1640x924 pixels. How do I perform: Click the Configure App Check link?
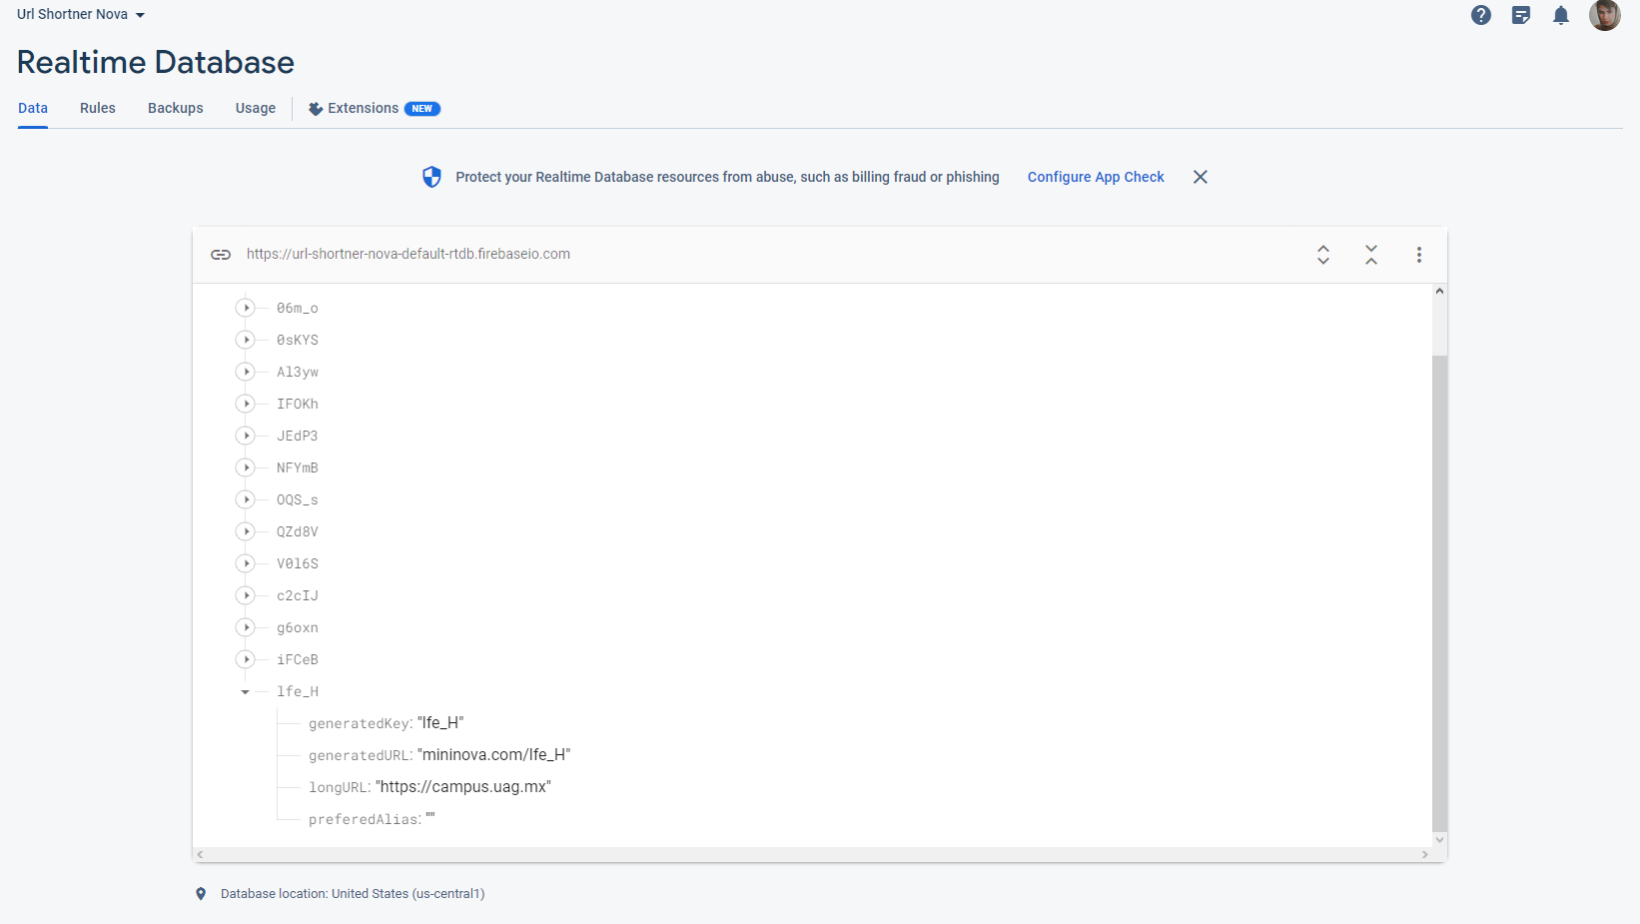tap(1095, 177)
